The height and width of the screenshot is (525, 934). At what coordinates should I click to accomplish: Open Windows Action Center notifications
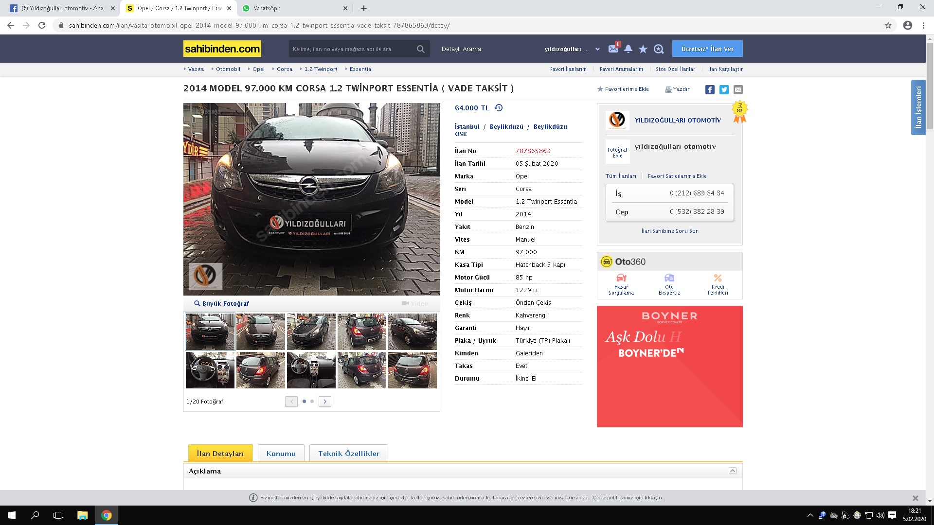coord(892,515)
